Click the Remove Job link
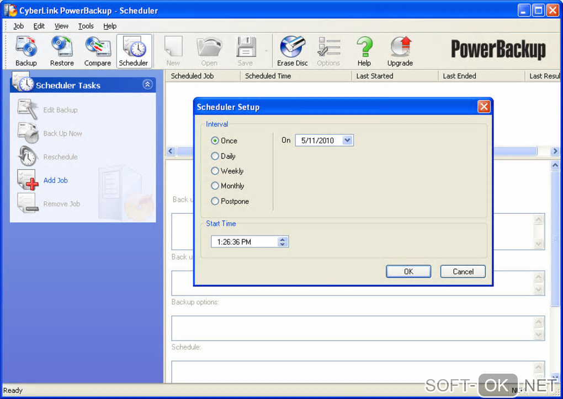Image resolution: width=563 pixels, height=399 pixels. pyautogui.click(x=62, y=204)
